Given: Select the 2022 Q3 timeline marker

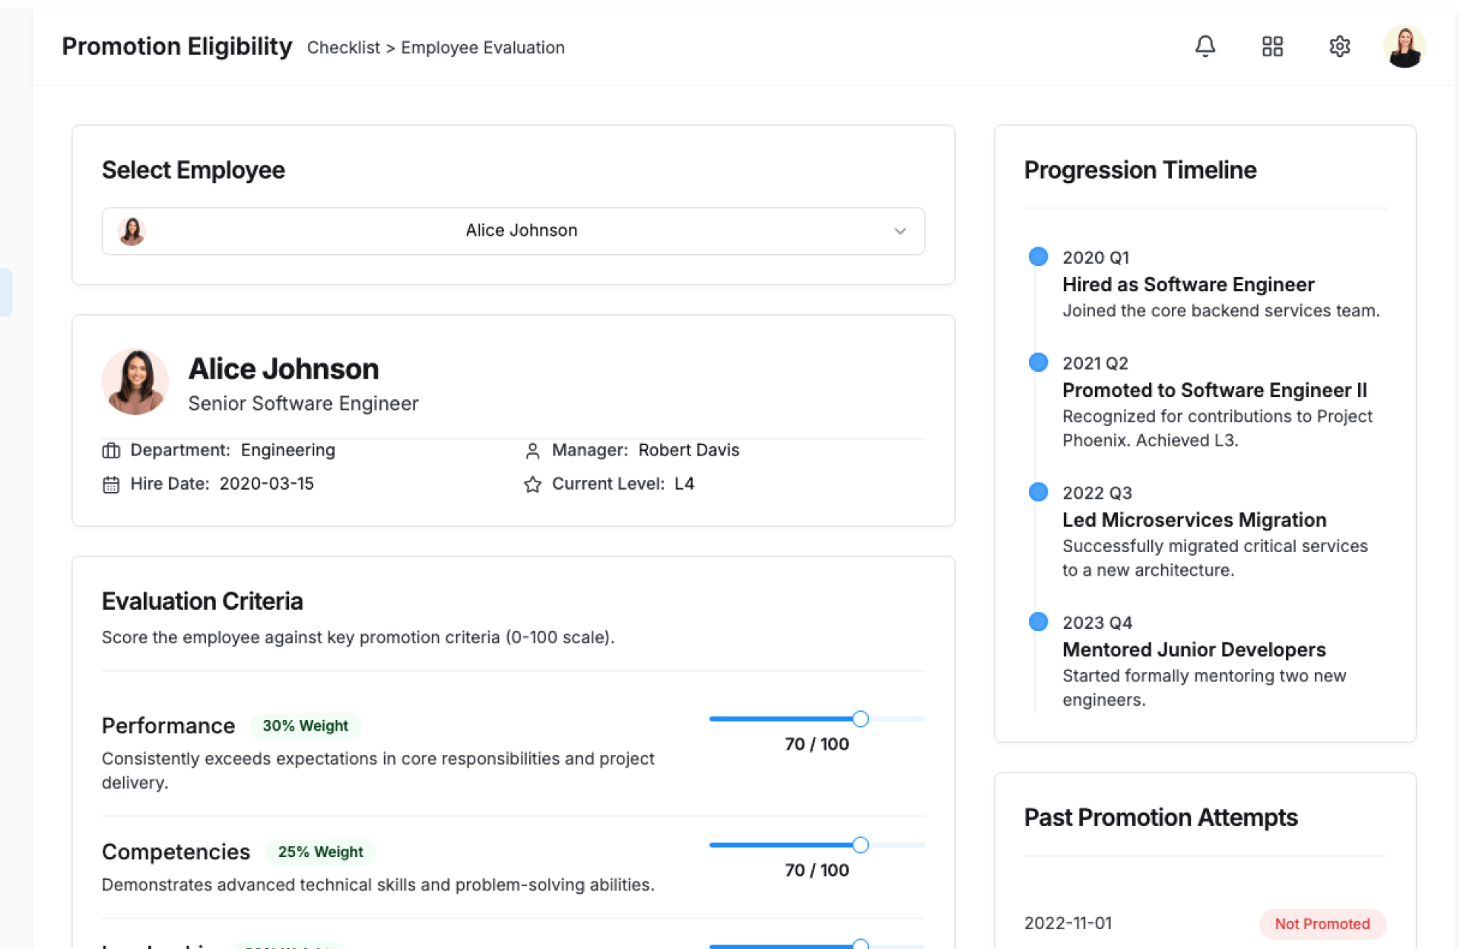Looking at the screenshot, I should click(x=1038, y=492).
